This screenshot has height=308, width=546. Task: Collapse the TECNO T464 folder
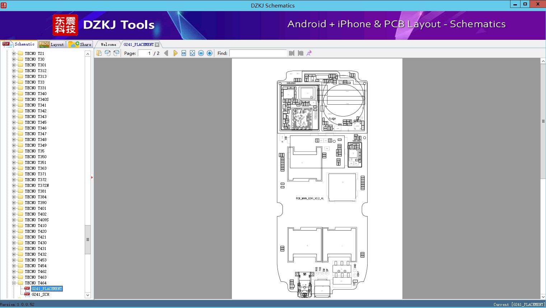click(x=14, y=283)
